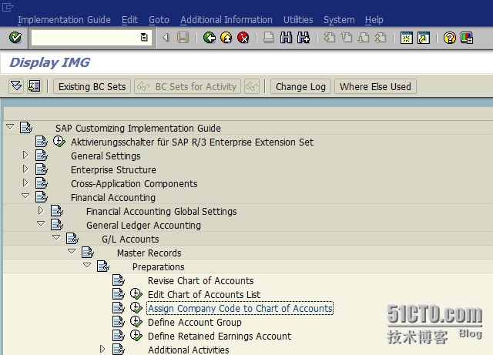The width and height of the screenshot is (493, 355).
Task: Click the First Page icon
Action: pos(329,38)
